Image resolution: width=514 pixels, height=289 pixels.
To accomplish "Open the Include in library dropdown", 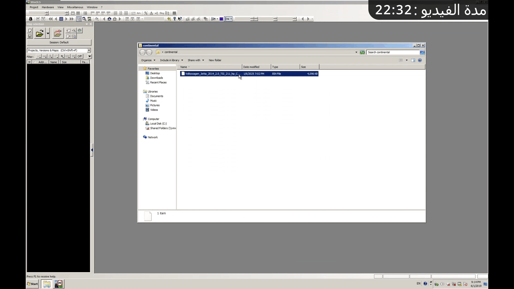I will click(171, 60).
